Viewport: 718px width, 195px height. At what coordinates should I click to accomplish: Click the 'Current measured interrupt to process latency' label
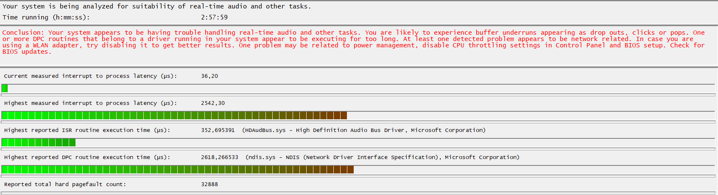[90, 76]
